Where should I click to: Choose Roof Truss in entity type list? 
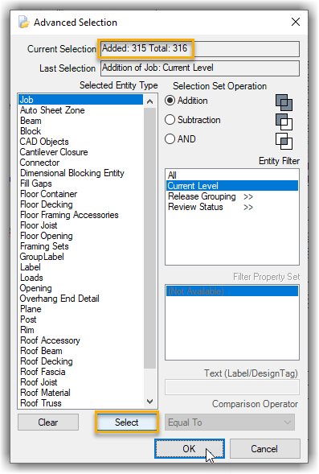click(41, 403)
